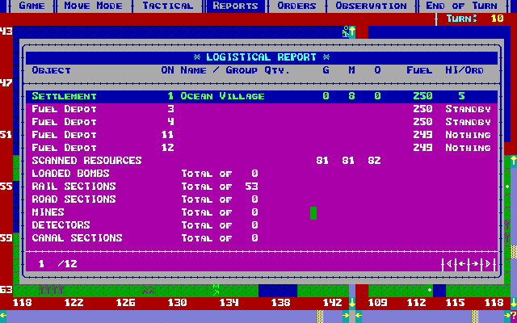Click the Qty. column header

[277, 70]
